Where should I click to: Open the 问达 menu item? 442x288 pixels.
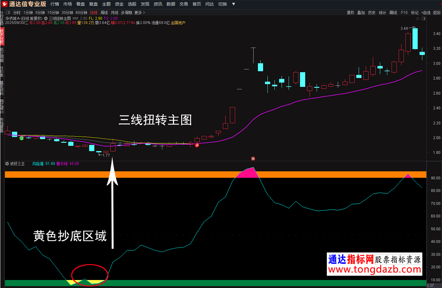coord(209,4)
